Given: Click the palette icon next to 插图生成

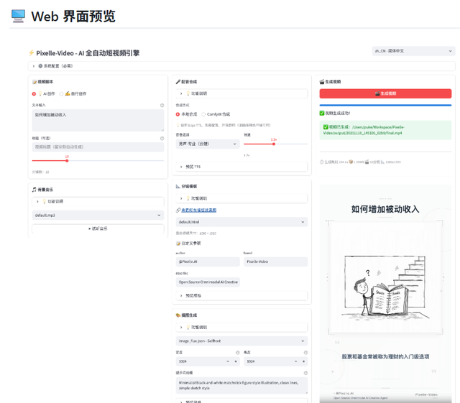Looking at the screenshot, I should [x=178, y=315].
